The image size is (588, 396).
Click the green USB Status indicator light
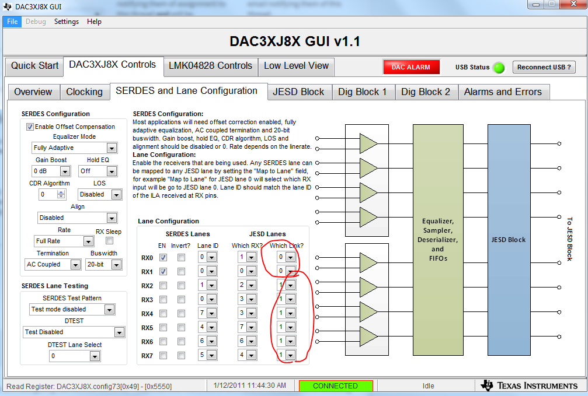499,68
